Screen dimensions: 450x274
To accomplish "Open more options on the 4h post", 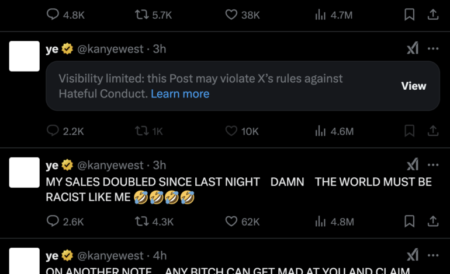I will click(x=433, y=255).
